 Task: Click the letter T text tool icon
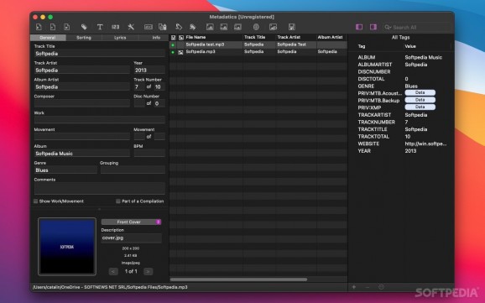click(x=100, y=27)
